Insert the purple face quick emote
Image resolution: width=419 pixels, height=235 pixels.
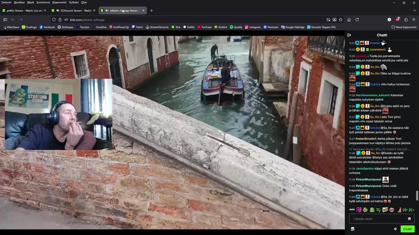359,210
